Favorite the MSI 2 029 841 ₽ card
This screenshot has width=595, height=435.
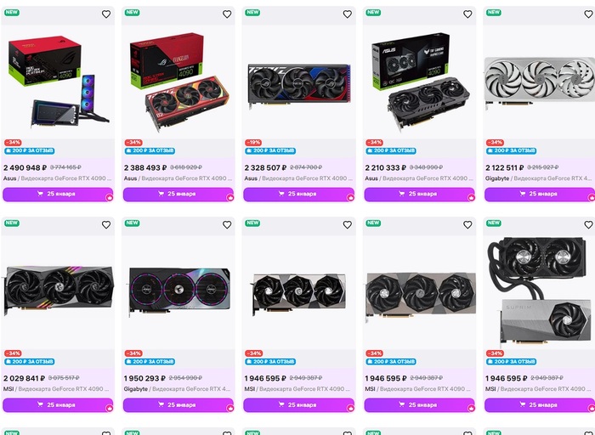coord(106,225)
